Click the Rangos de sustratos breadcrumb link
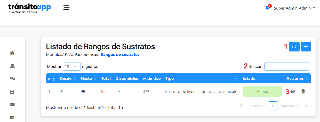 pos(120,55)
